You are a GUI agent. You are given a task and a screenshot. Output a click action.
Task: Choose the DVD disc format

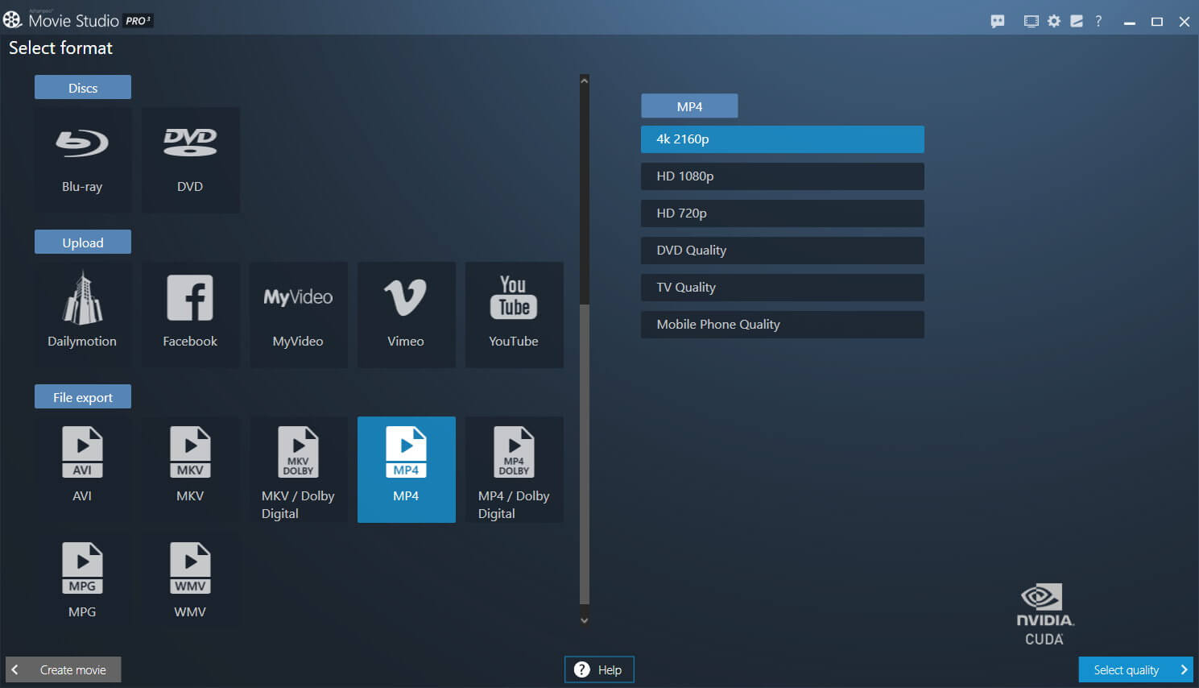(190, 159)
